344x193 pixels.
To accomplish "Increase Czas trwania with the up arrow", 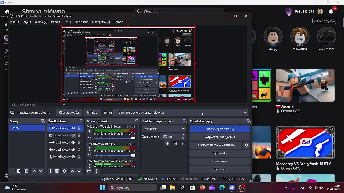I will pos(183,135).
